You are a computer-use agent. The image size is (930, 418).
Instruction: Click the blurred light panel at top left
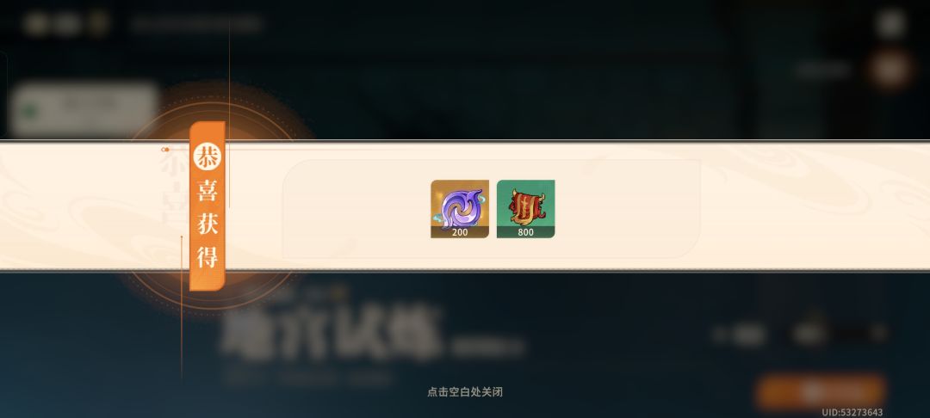(x=84, y=110)
